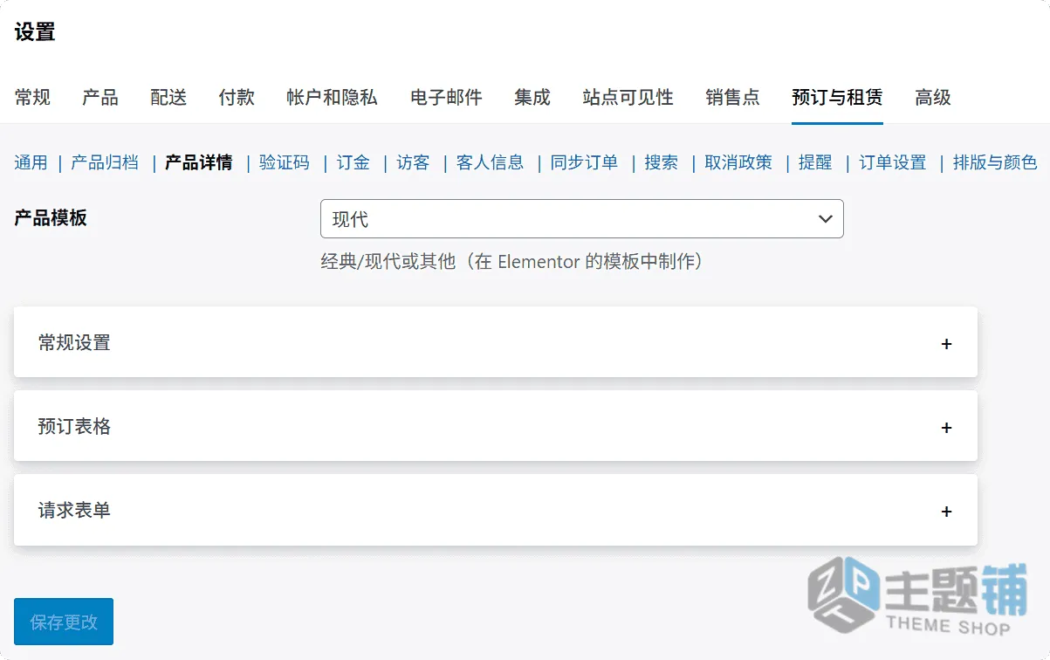Go to the 订金 sub-section
The height and width of the screenshot is (660, 1050).
click(353, 162)
